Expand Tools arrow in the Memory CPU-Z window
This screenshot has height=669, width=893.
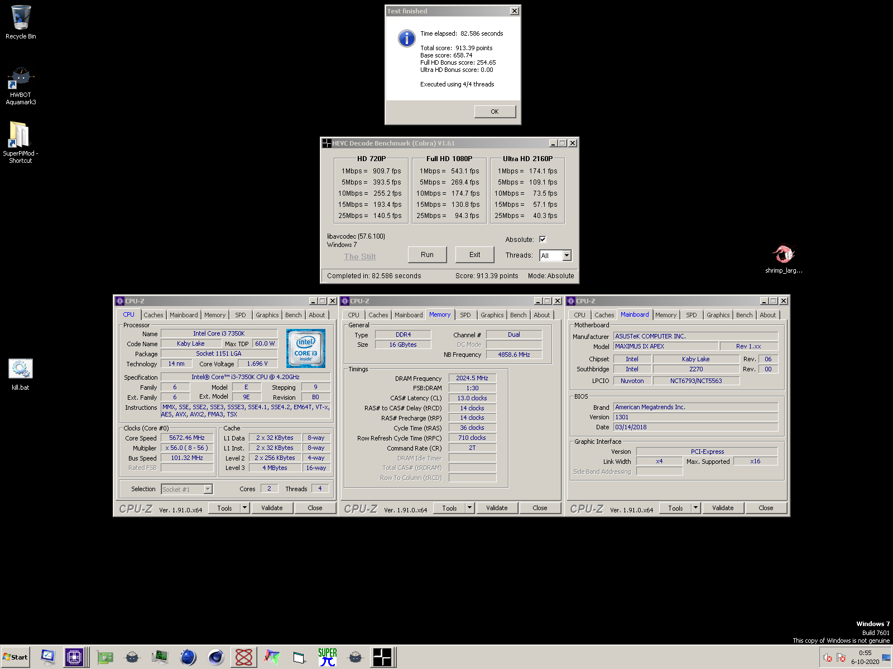469,508
